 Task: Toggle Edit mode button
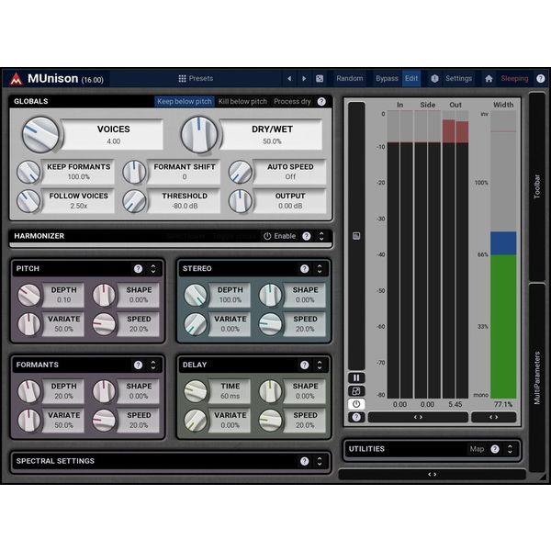coord(411,78)
